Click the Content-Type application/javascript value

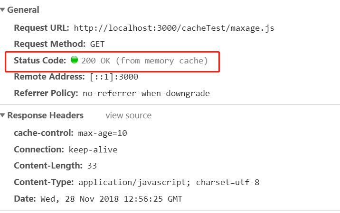click(169, 182)
